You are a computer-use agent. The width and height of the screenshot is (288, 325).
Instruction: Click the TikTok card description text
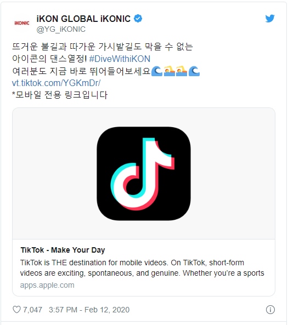pyautogui.click(x=142, y=268)
